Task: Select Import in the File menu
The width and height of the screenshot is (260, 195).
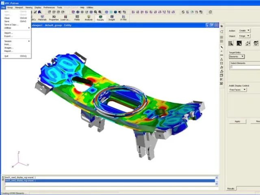Action: pos(9,33)
